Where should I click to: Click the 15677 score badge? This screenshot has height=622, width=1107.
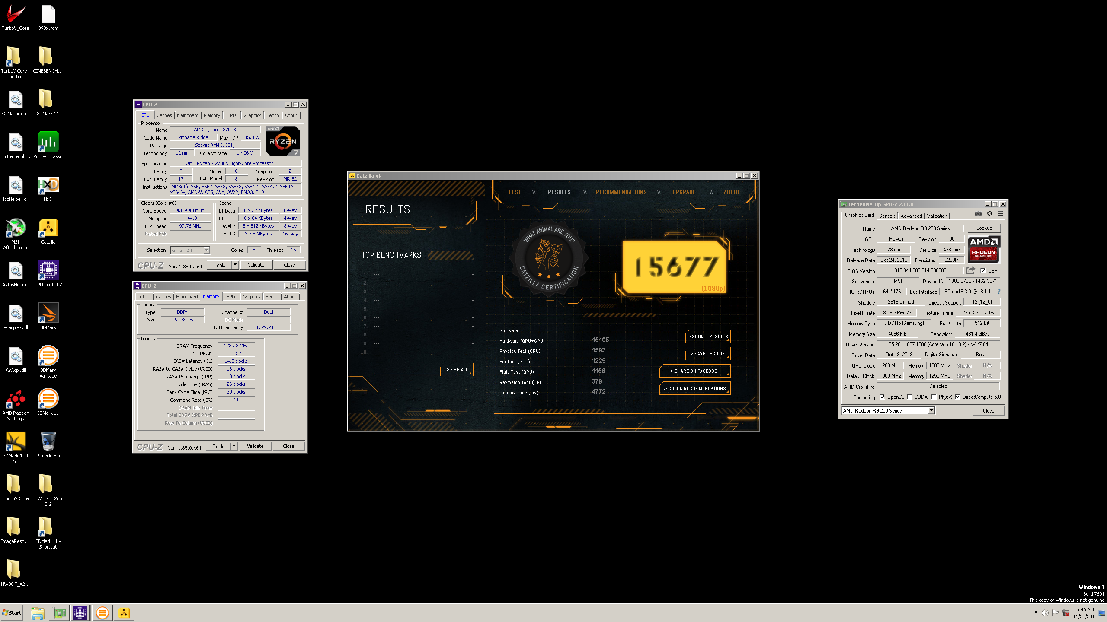coord(674,267)
